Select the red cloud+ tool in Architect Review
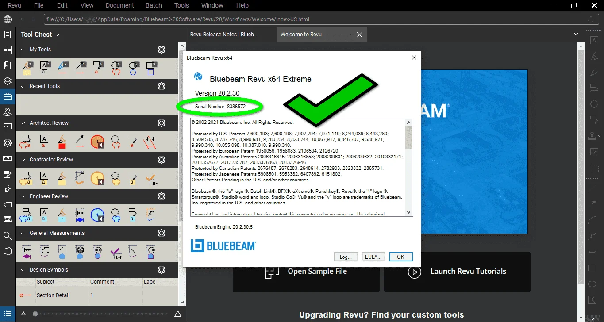The height and width of the screenshot is (322, 604). tap(25, 142)
